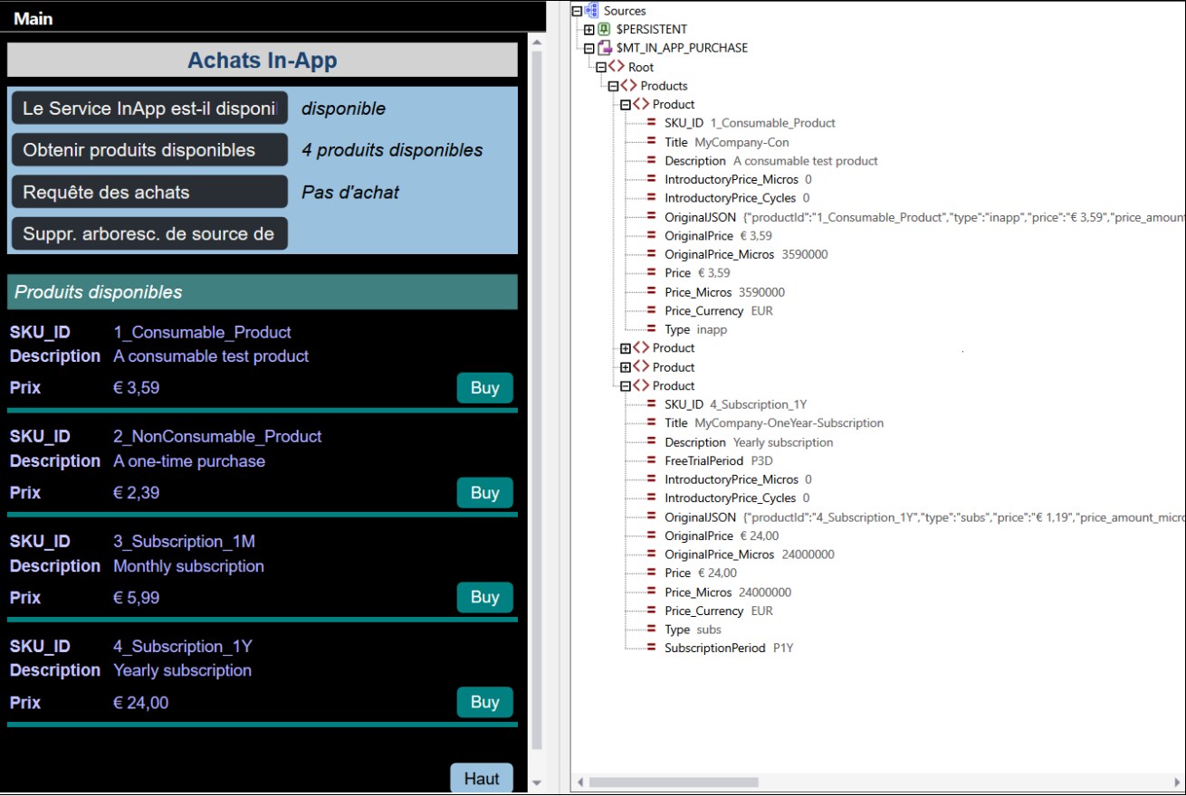Click the $MT_IN_APP_PURCHASE source icon
1186x796 pixels.
click(605, 48)
